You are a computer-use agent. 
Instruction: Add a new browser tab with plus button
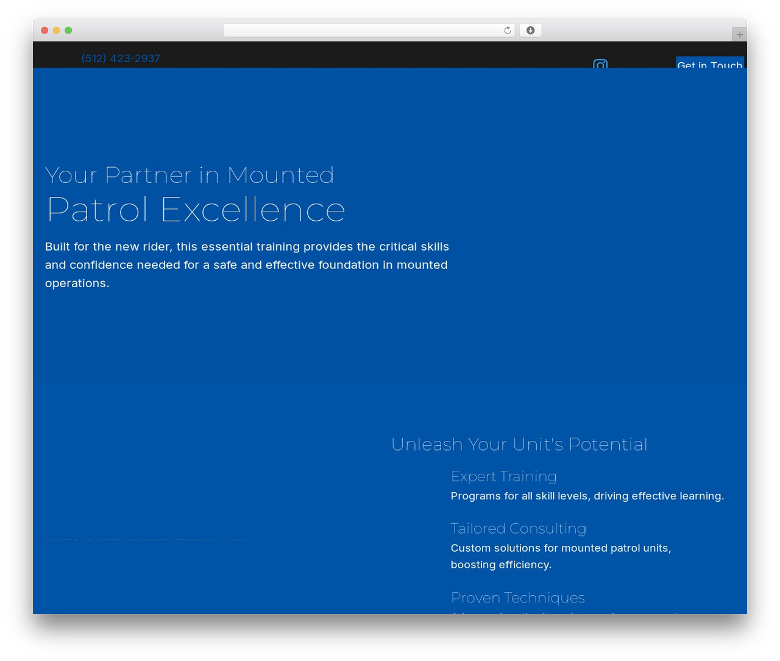point(739,35)
